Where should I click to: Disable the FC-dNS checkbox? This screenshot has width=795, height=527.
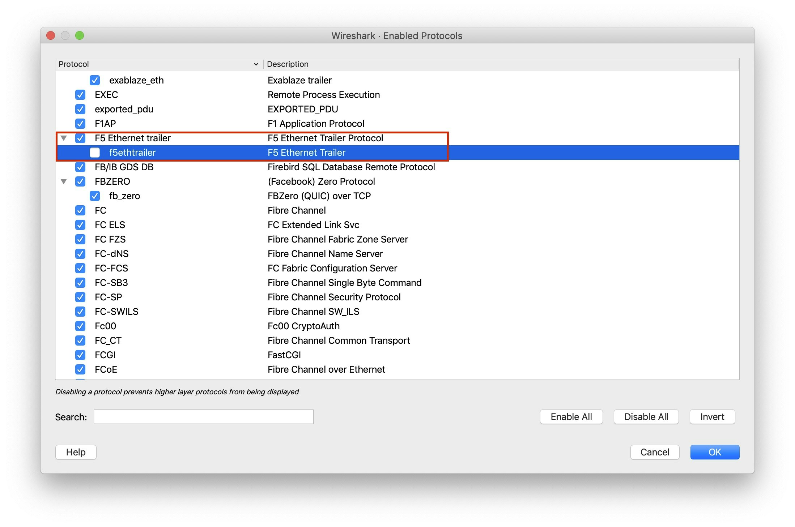(x=80, y=254)
